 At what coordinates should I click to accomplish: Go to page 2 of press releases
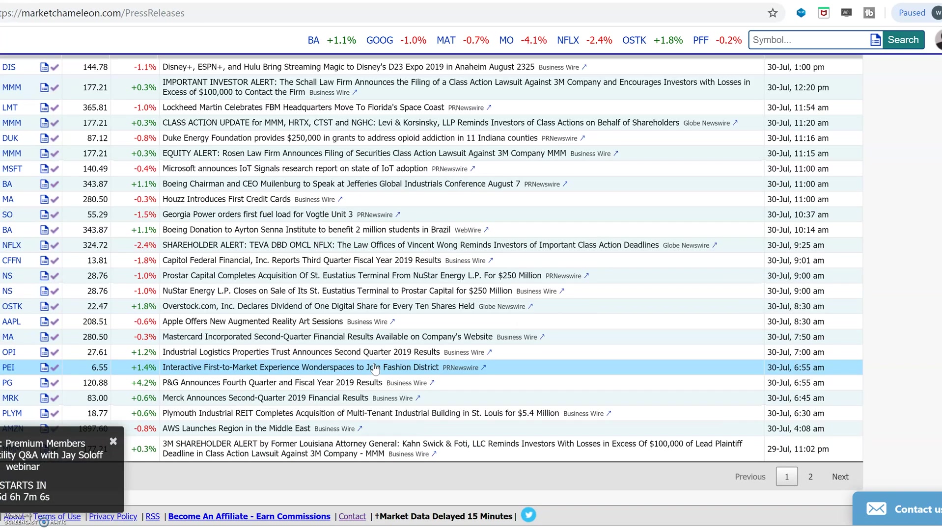(810, 476)
